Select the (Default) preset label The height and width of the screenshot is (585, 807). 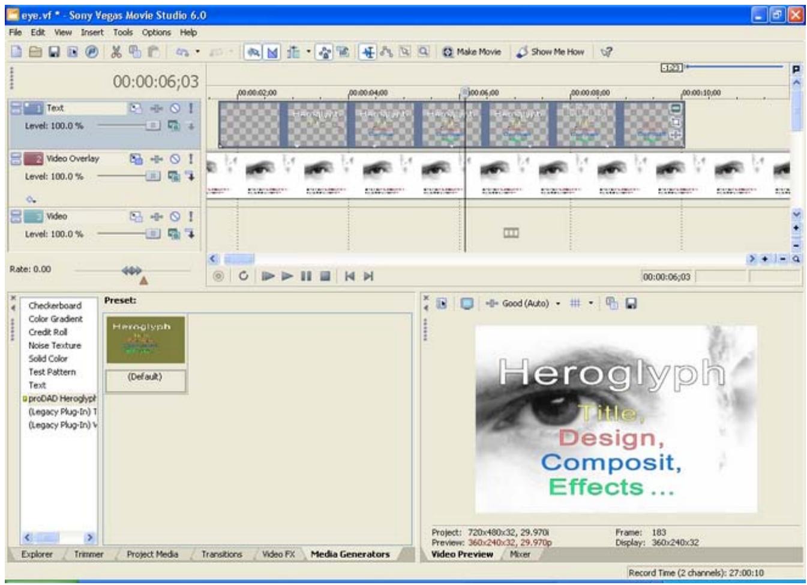(x=145, y=377)
